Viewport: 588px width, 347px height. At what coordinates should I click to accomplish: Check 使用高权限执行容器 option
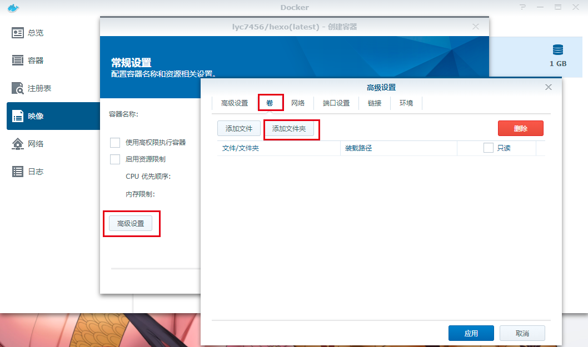coord(115,143)
